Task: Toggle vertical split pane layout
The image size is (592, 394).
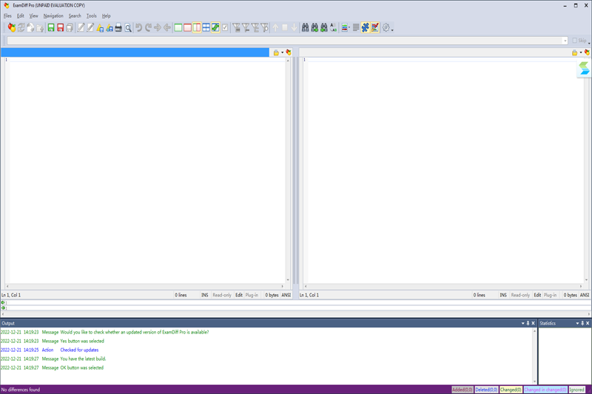Action: [x=197, y=27]
